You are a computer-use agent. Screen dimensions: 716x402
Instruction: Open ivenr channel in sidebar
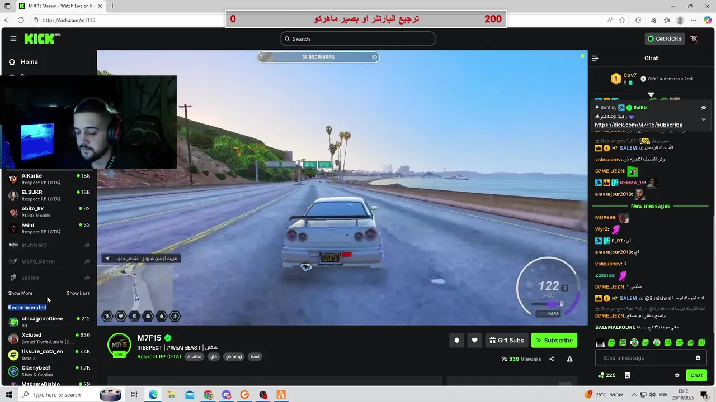[x=49, y=228]
